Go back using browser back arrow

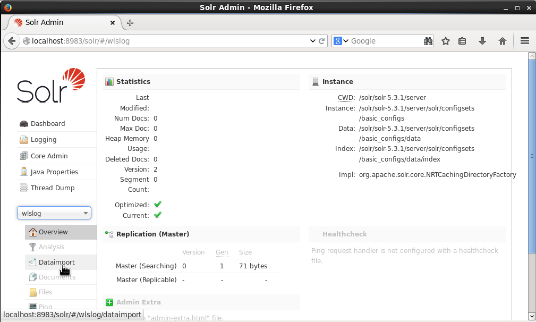pyautogui.click(x=12, y=41)
